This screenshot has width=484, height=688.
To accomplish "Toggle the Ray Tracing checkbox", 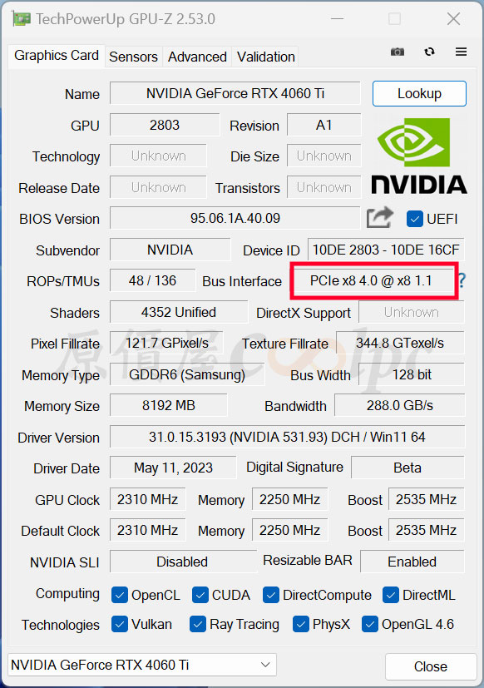I will coord(197,625).
